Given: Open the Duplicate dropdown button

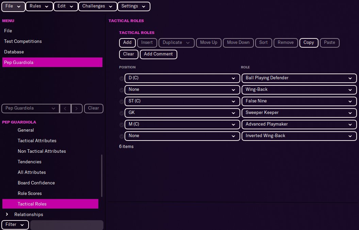Looking at the screenshot, I should [x=176, y=43].
